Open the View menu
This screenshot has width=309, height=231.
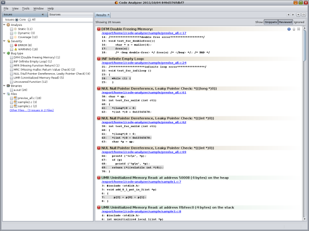click(x=15, y=9)
